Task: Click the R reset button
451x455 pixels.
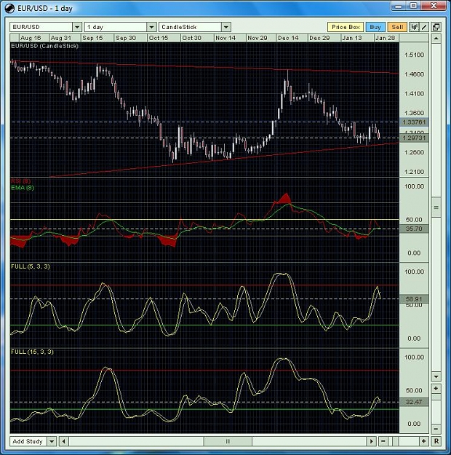Action: tap(436, 441)
